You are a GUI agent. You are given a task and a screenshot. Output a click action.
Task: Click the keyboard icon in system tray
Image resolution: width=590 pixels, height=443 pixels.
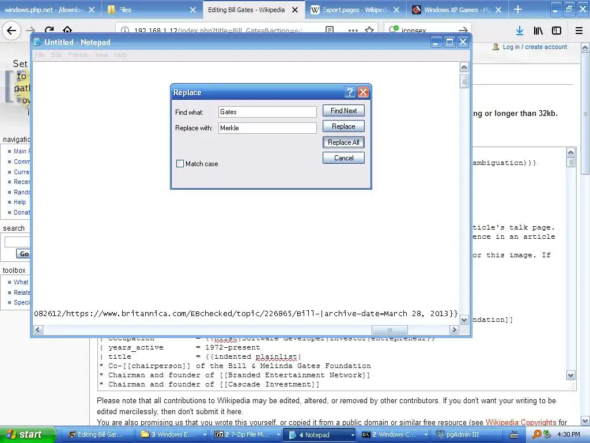(514, 435)
